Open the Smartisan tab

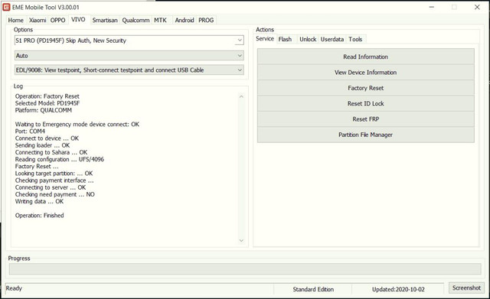point(105,21)
